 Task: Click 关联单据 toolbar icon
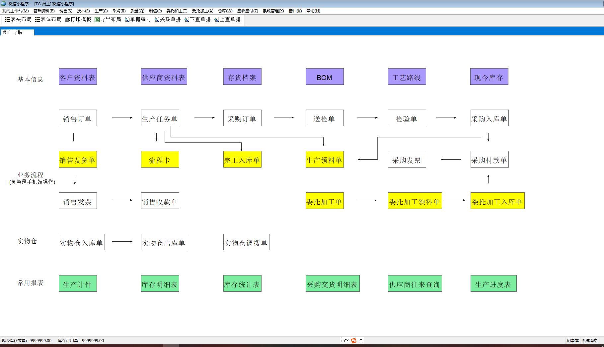pyautogui.click(x=157, y=20)
